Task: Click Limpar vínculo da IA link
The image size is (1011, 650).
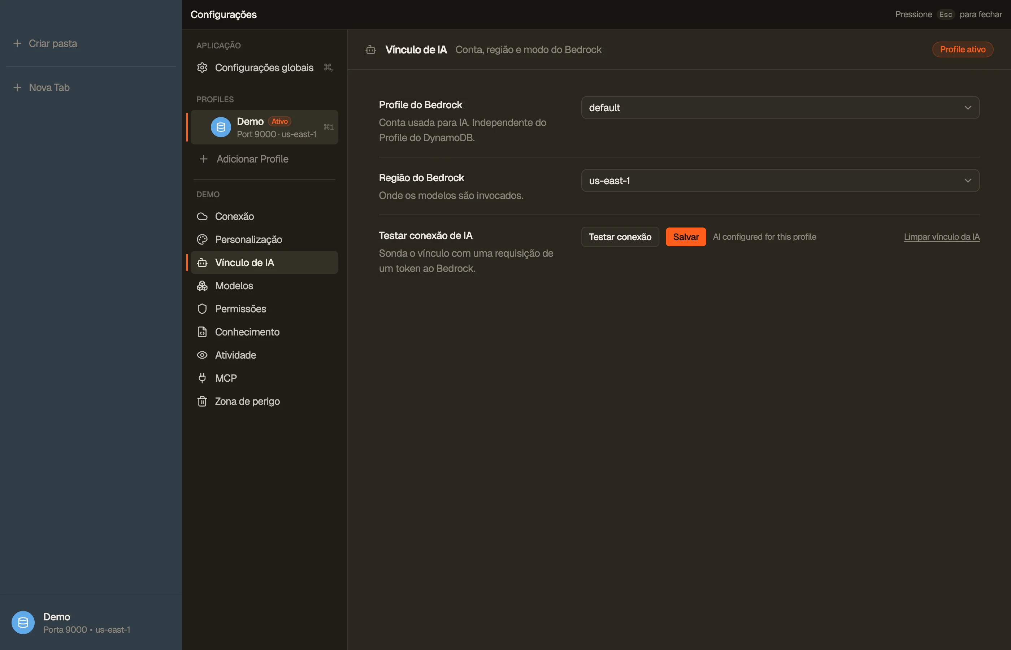Action: click(942, 237)
